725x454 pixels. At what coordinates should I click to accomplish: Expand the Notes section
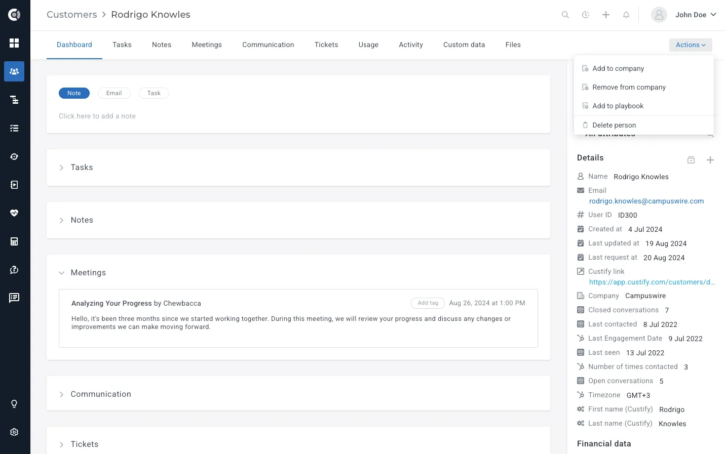pyautogui.click(x=61, y=220)
